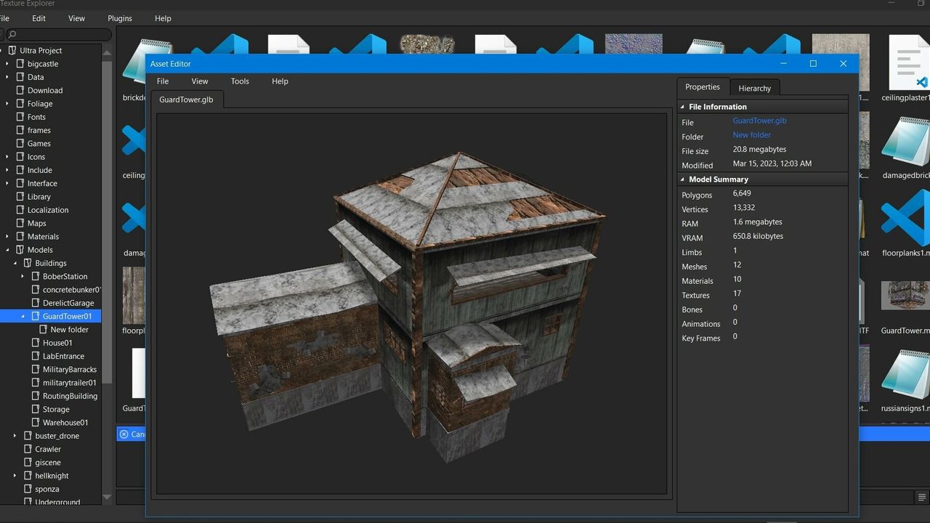
Task: Click the Ultra Project root folder icon
Action: pos(12,50)
